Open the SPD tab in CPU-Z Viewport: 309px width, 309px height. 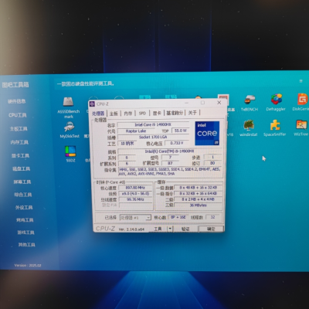pos(142,113)
